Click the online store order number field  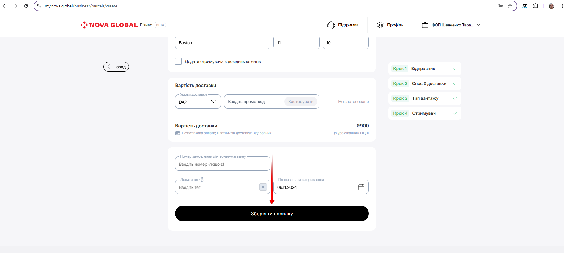pos(223,164)
